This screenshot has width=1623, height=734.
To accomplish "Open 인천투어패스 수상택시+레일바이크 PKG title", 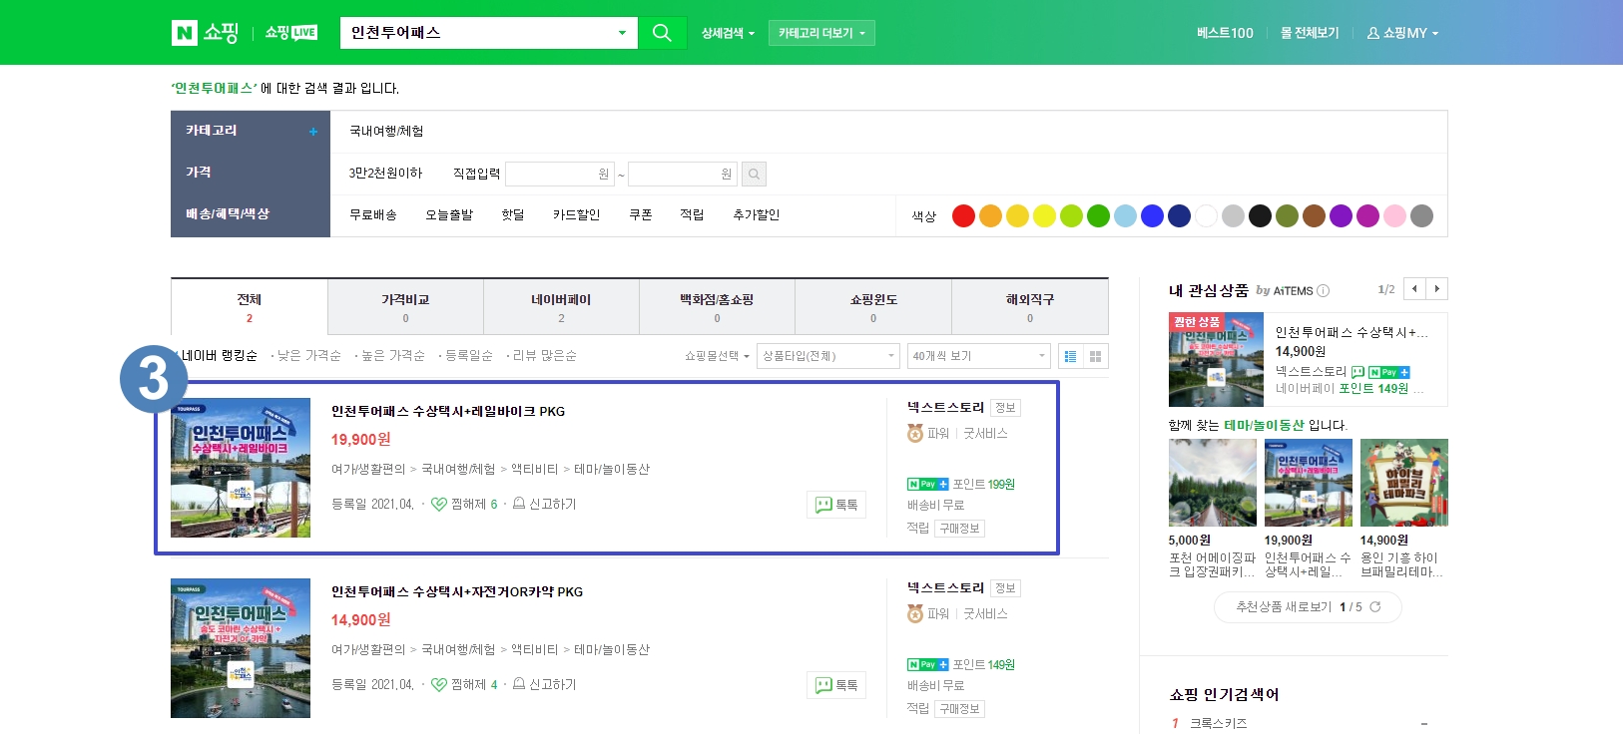I will point(448,412).
